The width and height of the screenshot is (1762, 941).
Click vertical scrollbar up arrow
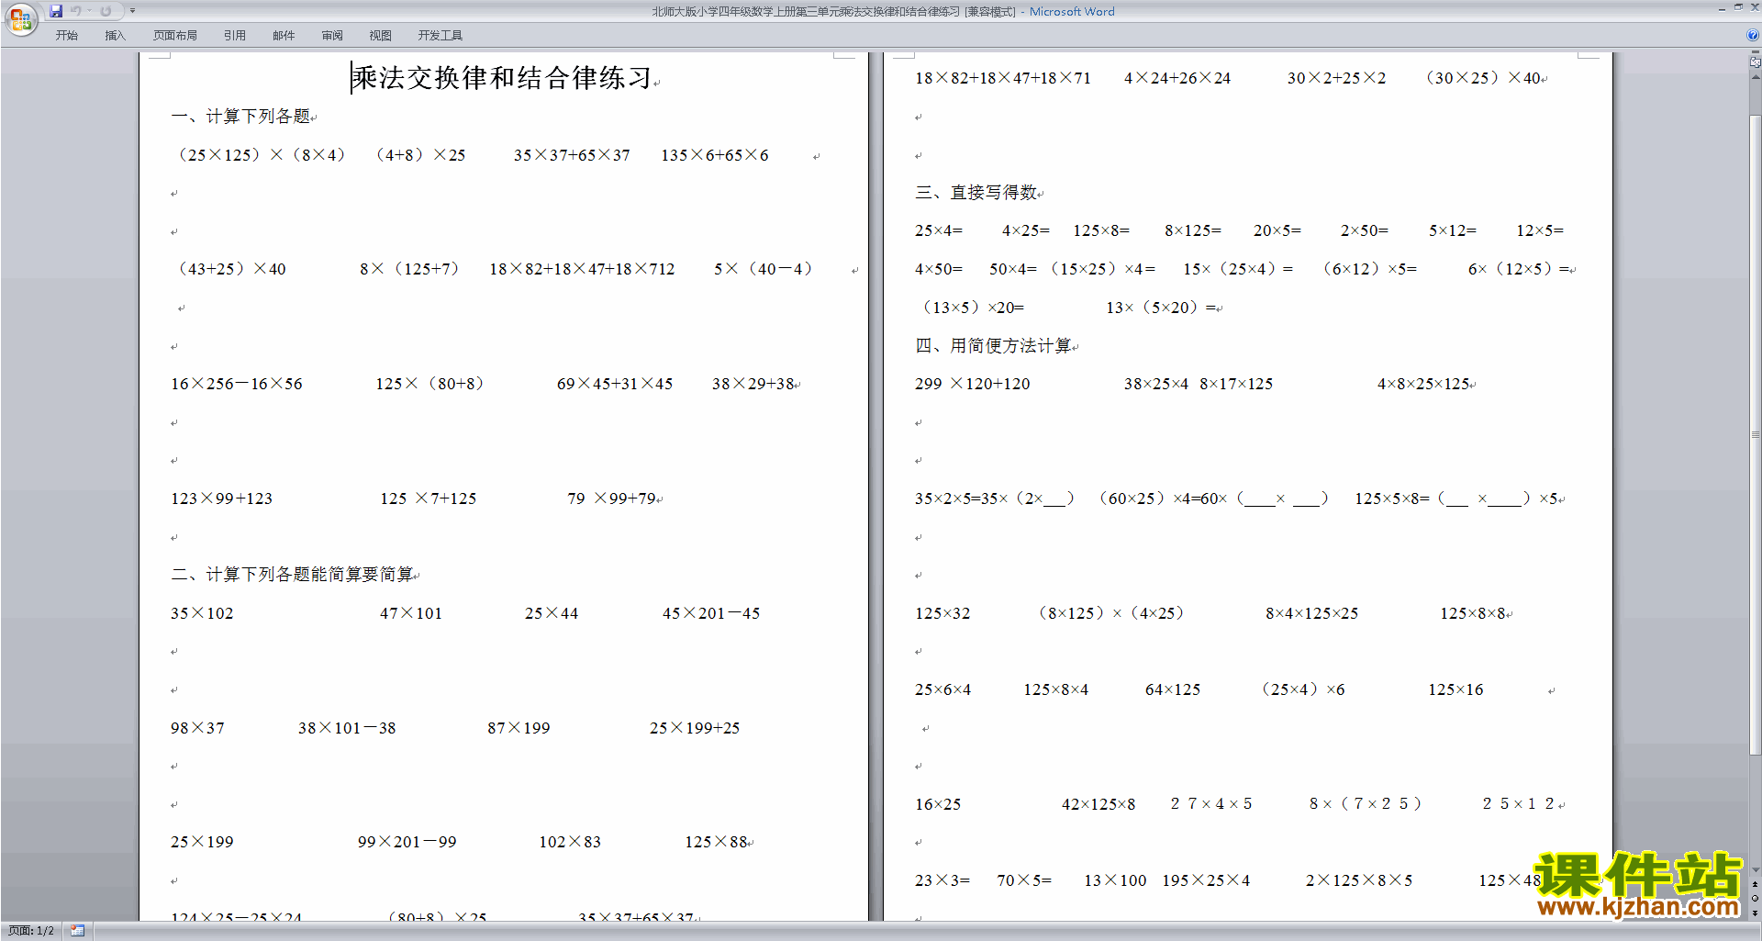(1755, 77)
